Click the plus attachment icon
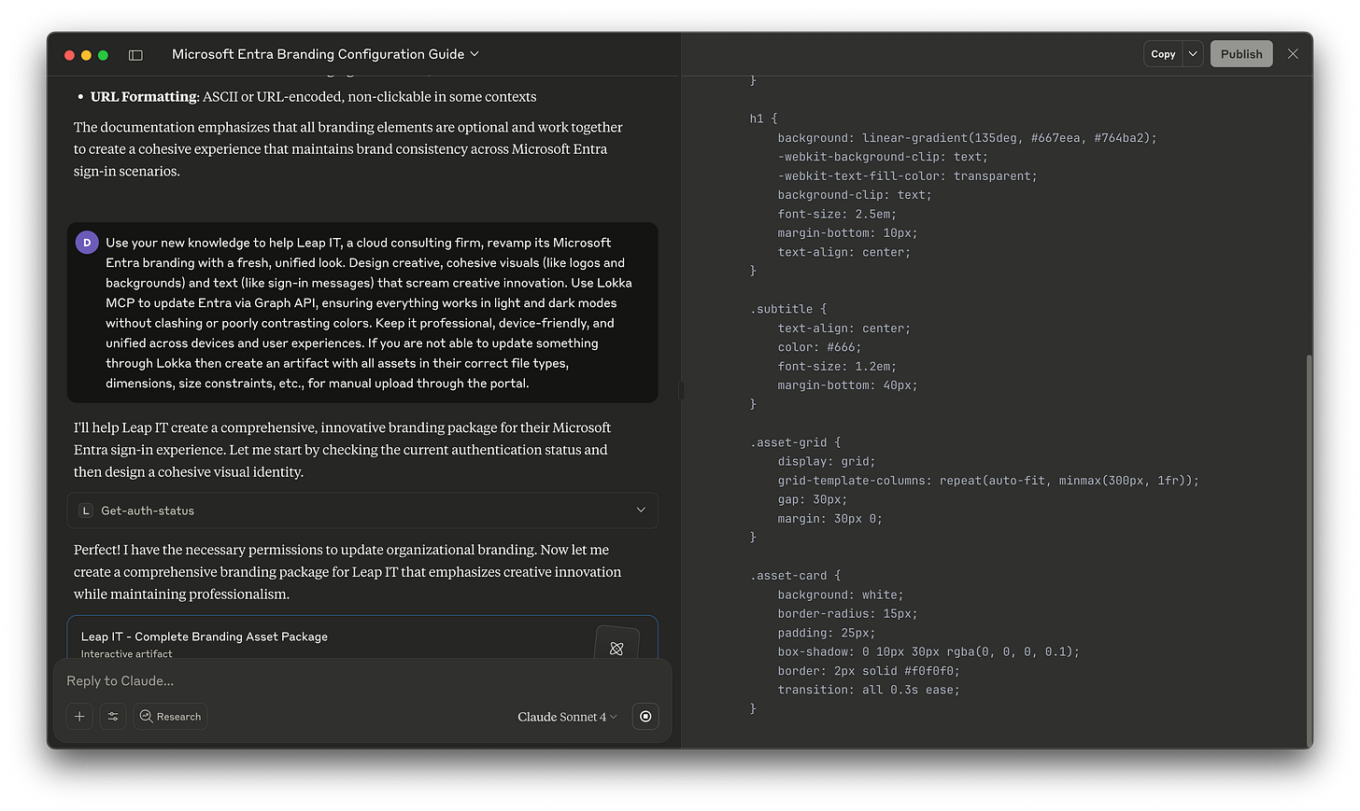The width and height of the screenshot is (1360, 811). coord(79,717)
